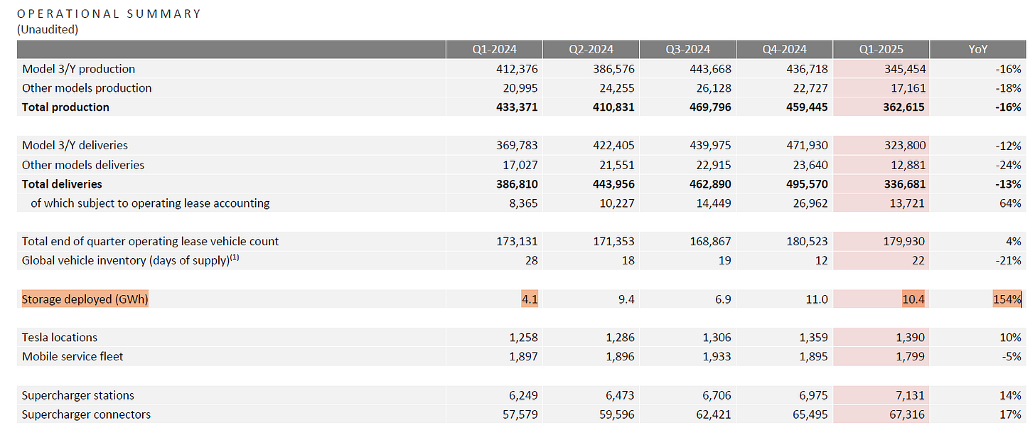Screen dimensions: 1035x445
Task: Click the 469,796 total production cell
Action: (x=710, y=107)
